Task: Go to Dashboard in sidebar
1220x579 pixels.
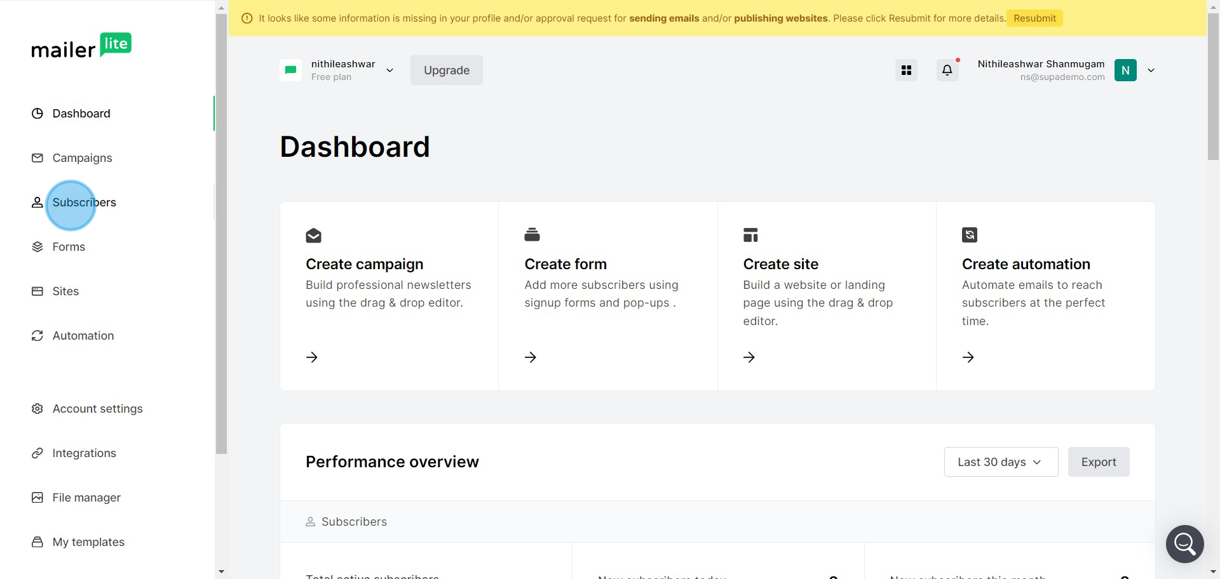Action: 81,114
